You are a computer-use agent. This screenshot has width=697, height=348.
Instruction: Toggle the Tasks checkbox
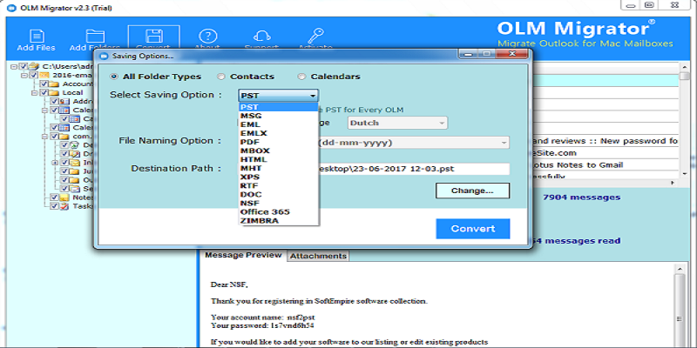(x=54, y=206)
